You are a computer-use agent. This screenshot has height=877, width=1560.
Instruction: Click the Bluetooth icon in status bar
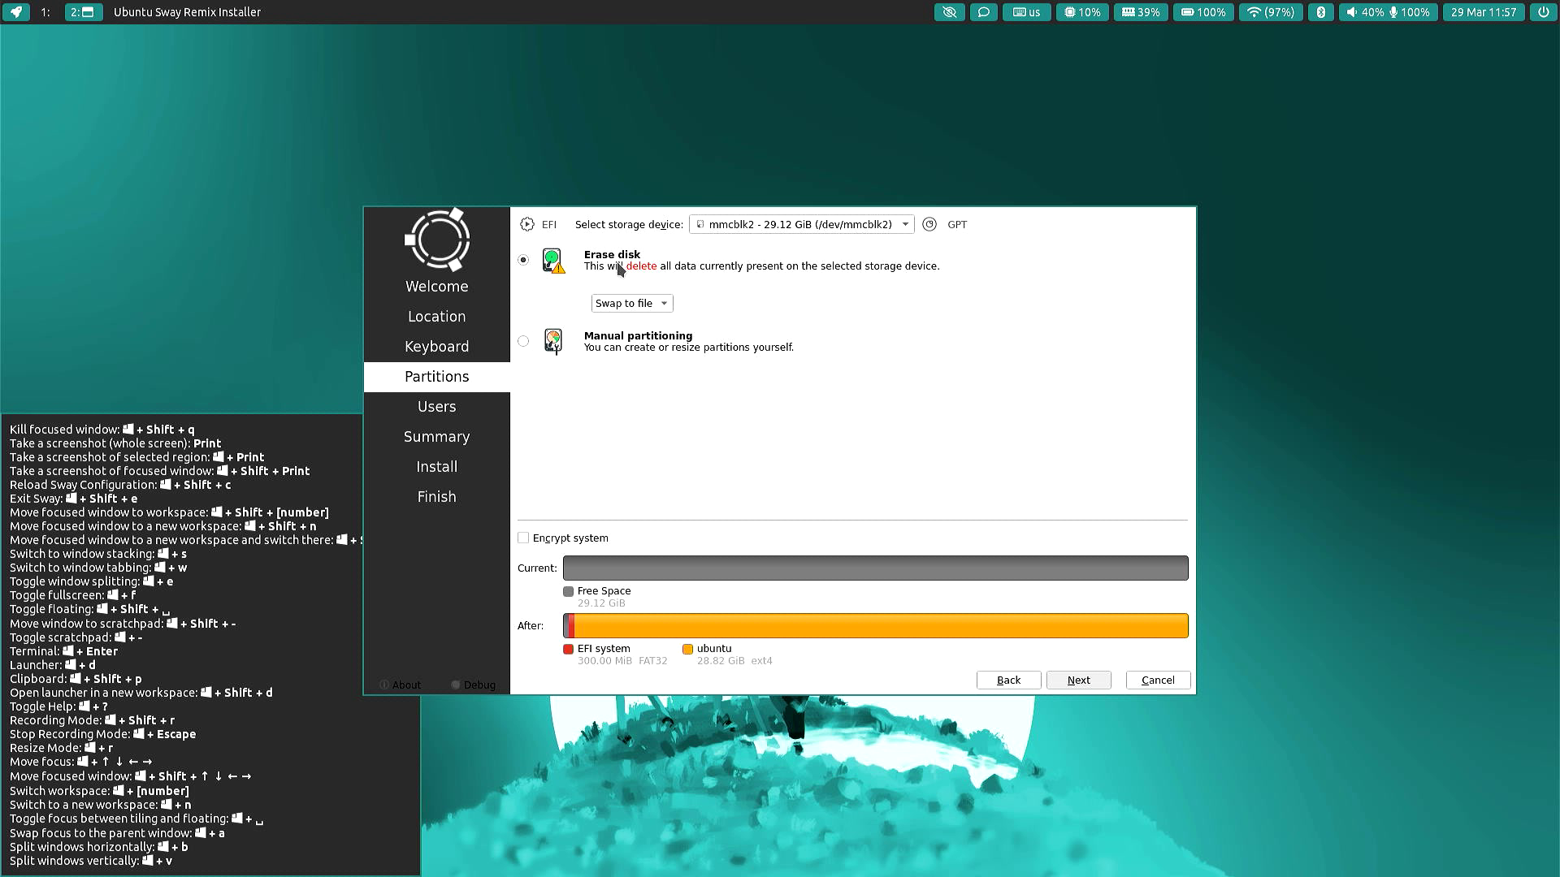1320,12
